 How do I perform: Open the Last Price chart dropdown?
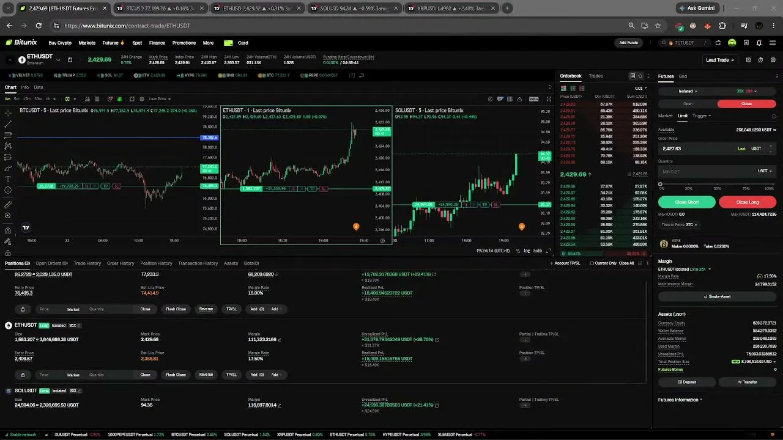pos(160,99)
